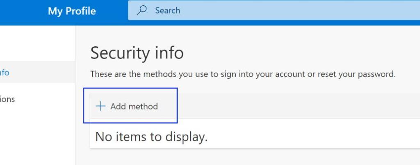Viewport: 420px width, 165px height.
Task: Click the "No items to display." row
Action: tap(255, 137)
